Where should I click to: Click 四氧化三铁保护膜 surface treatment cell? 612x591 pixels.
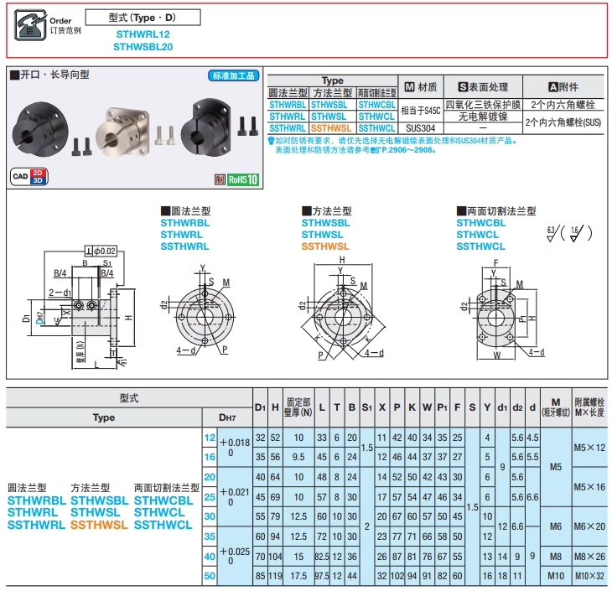[483, 105]
